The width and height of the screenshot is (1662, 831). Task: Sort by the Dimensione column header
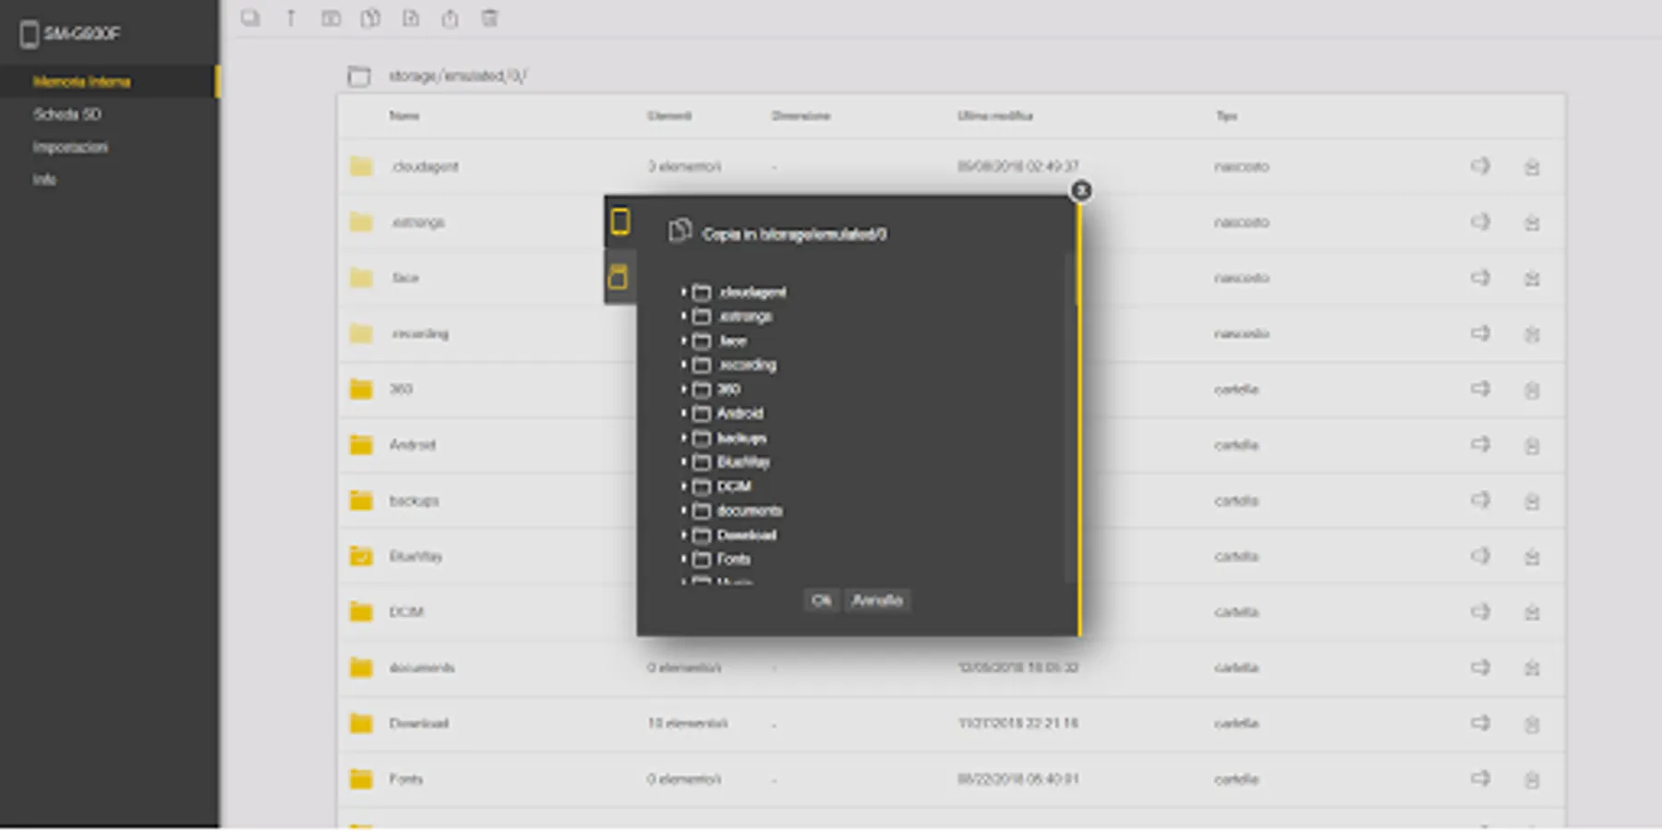(x=801, y=115)
